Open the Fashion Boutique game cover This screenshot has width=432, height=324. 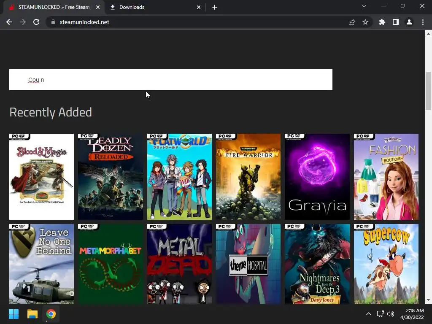(x=386, y=177)
